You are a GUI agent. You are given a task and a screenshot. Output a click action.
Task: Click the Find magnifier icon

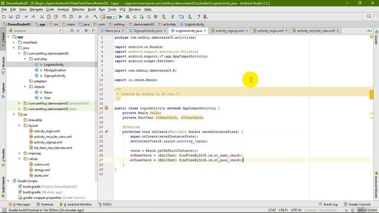65,17
